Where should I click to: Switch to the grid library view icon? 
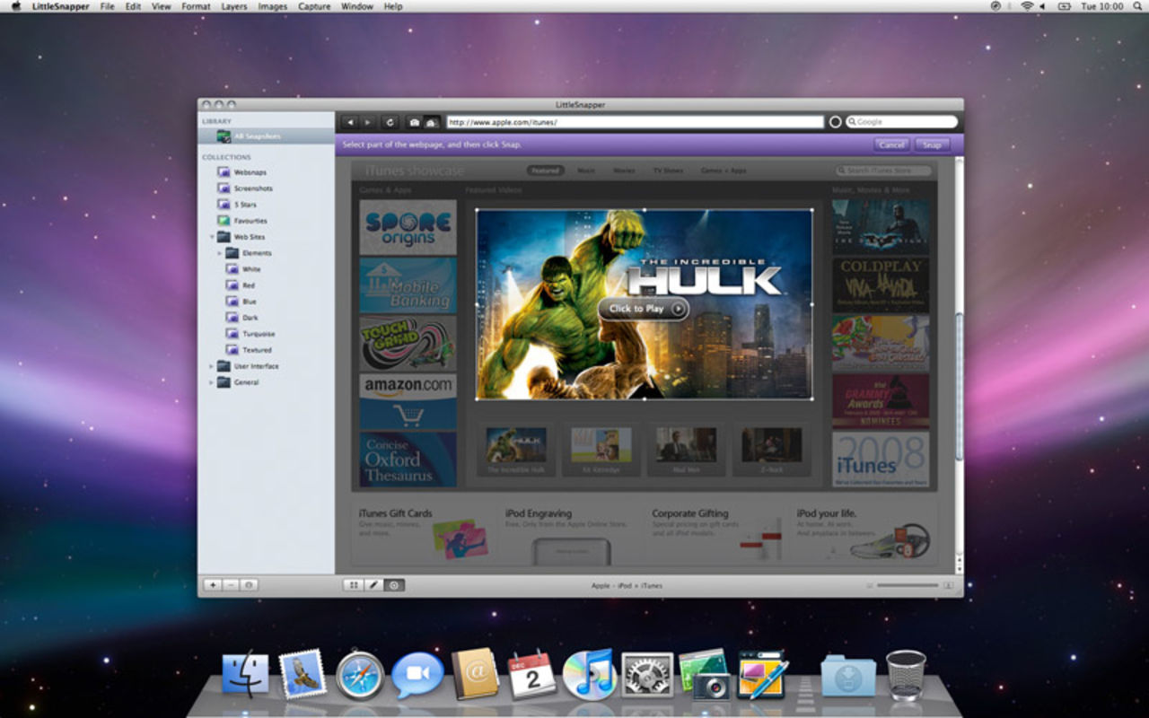(354, 585)
